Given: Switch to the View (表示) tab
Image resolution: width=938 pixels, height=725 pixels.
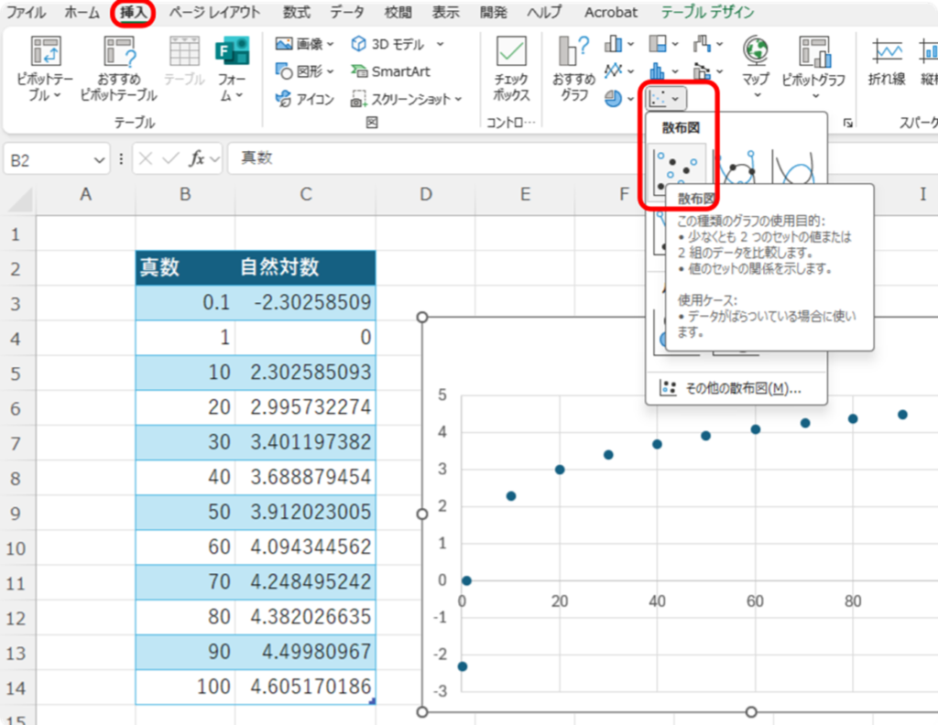Looking at the screenshot, I should pos(446,12).
